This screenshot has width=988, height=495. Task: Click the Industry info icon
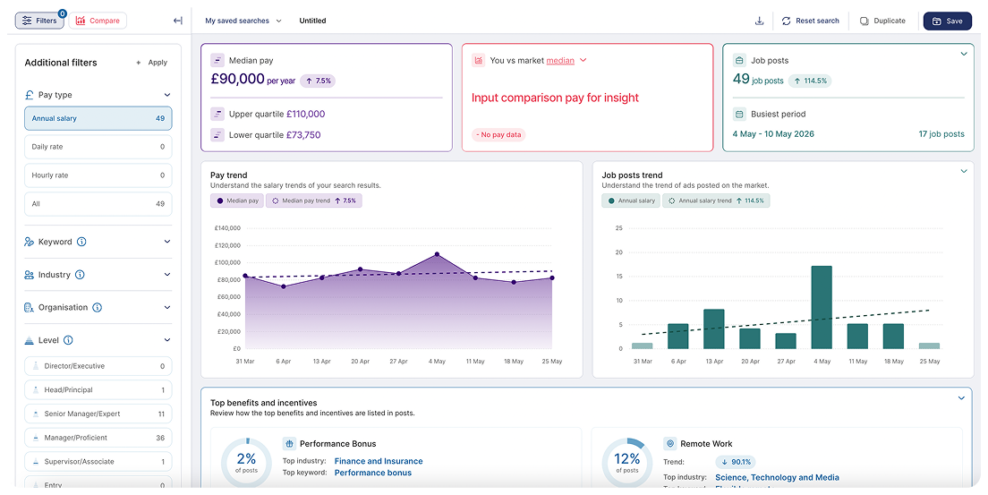coord(80,274)
